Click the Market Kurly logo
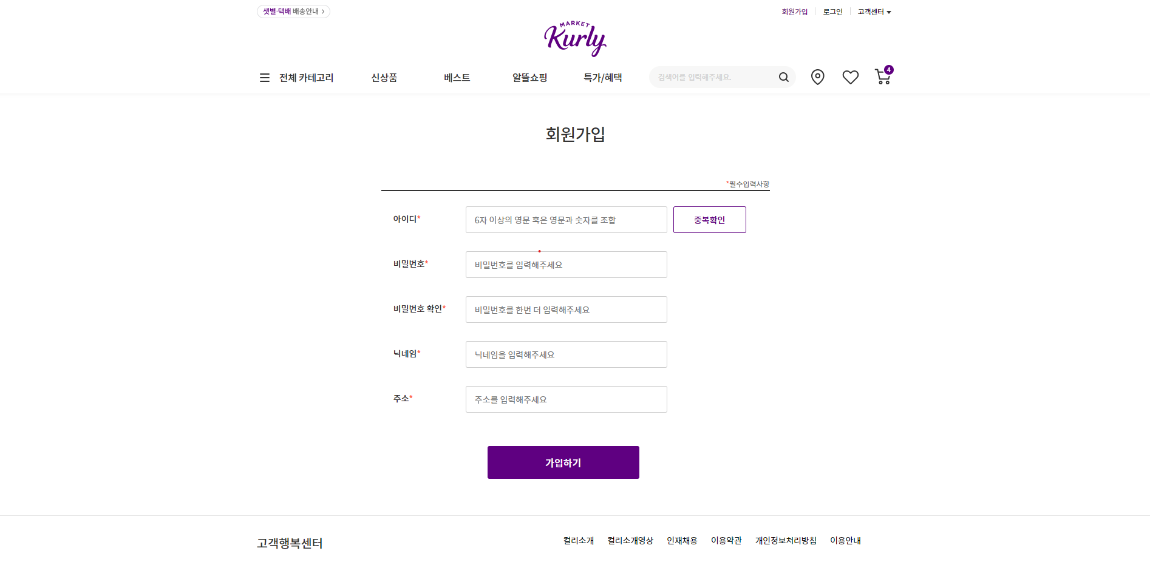The width and height of the screenshot is (1150, 565). tap(575, 38)
